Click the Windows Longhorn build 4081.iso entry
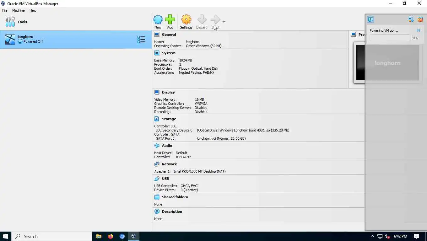Screen dimensions: 427x241 click(243, 130)
